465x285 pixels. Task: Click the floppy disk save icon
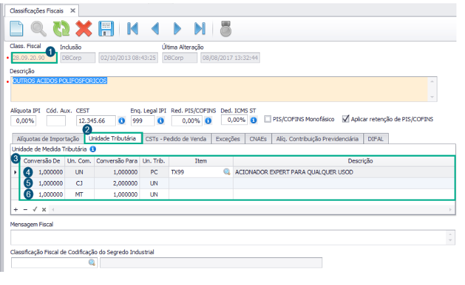coord(105,28)
